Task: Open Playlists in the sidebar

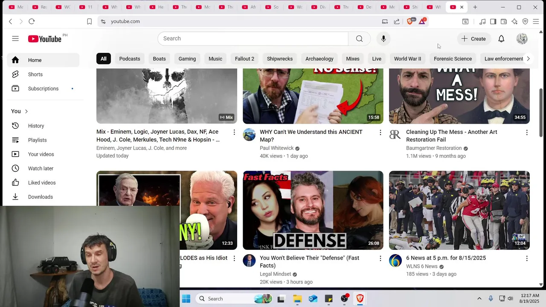Action: click(x=43, y=140)
